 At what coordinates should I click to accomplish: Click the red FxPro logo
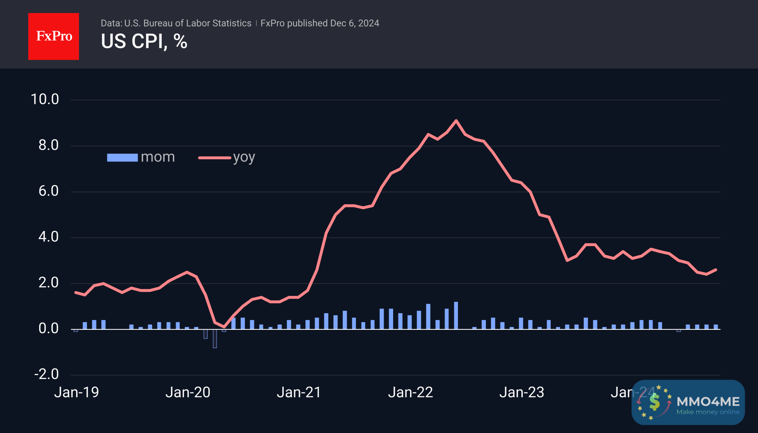(54, 36)
